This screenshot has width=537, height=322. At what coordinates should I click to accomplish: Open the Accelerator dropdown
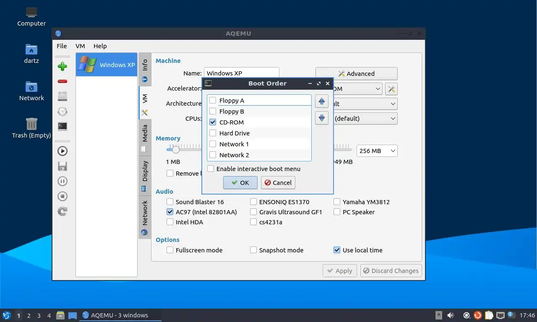(358, 89)
